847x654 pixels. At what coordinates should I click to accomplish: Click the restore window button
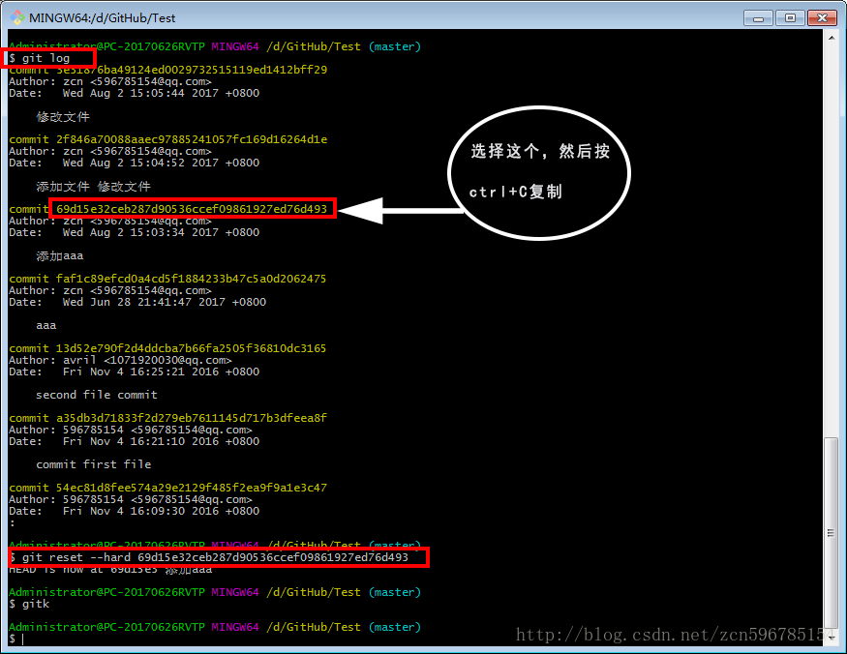[791, 17]
